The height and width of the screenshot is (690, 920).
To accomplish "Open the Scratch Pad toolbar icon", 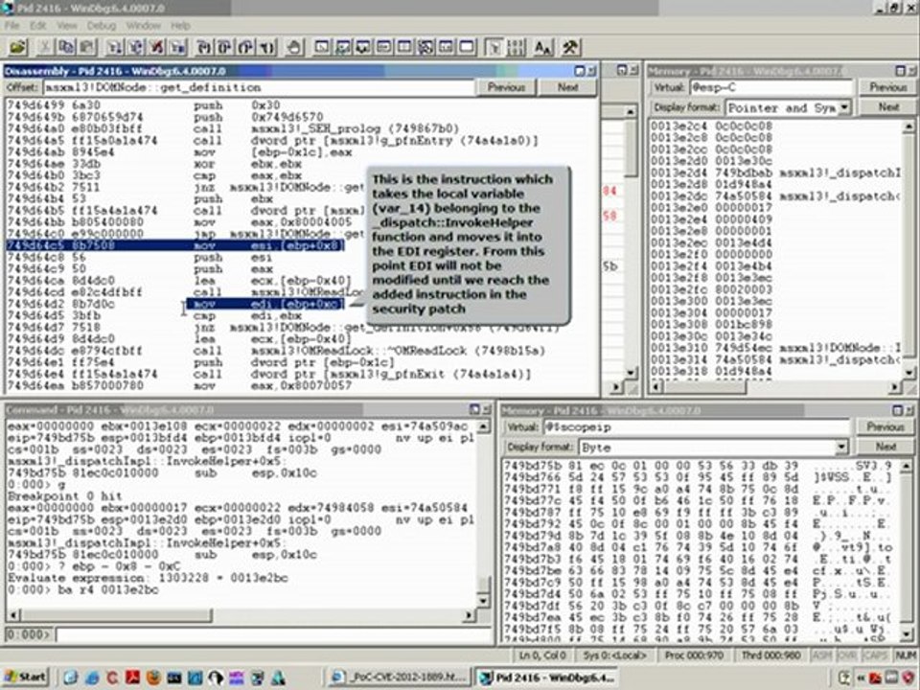I will click(467, 48).
